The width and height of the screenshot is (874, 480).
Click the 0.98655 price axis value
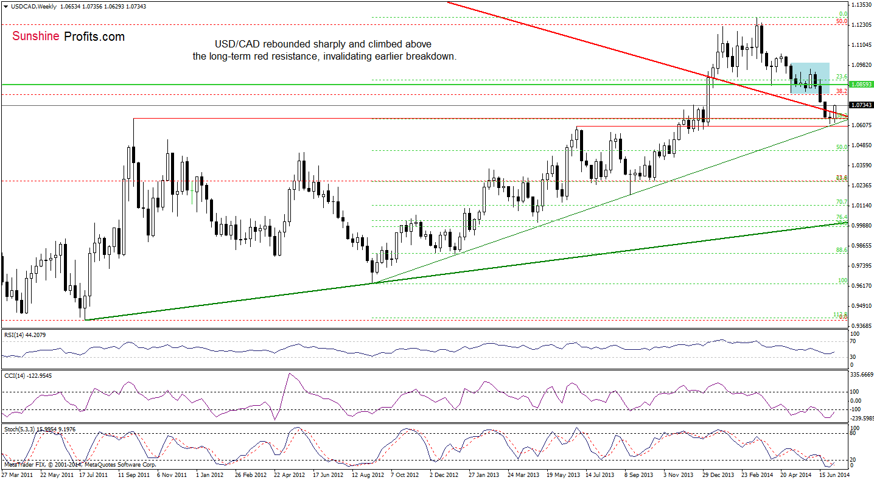click(x=862, y=245)
